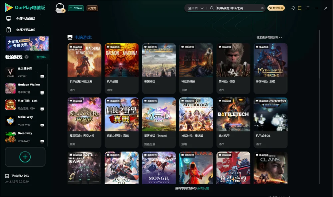Open the 魔灵召唤:天空之役 game card

point(84,123)
